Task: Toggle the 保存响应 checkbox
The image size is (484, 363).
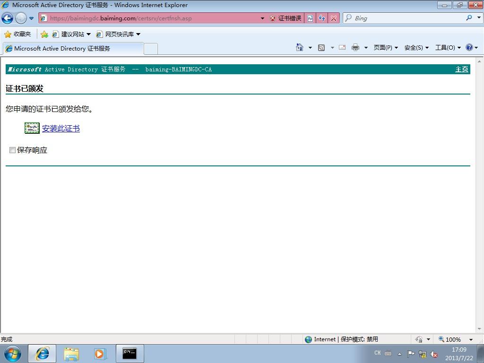Action: pyautogui.click(x=12, y=150)
